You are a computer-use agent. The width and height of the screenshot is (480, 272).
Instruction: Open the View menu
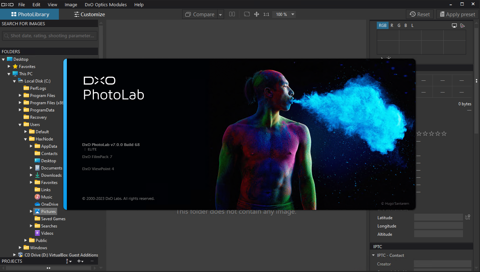point(53,4)
